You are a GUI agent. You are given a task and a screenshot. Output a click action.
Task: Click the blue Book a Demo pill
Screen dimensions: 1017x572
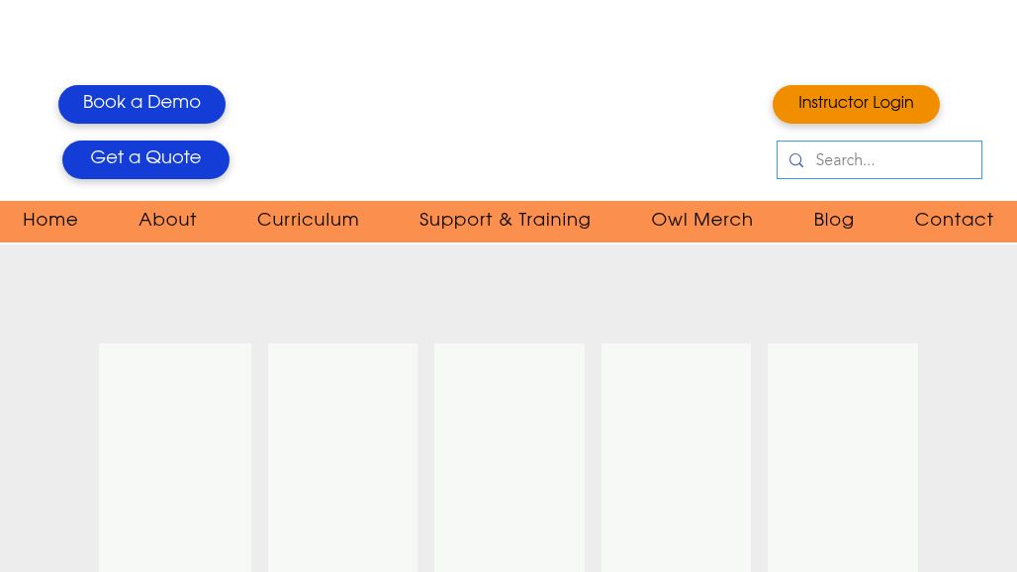click(x=141, y=104)
